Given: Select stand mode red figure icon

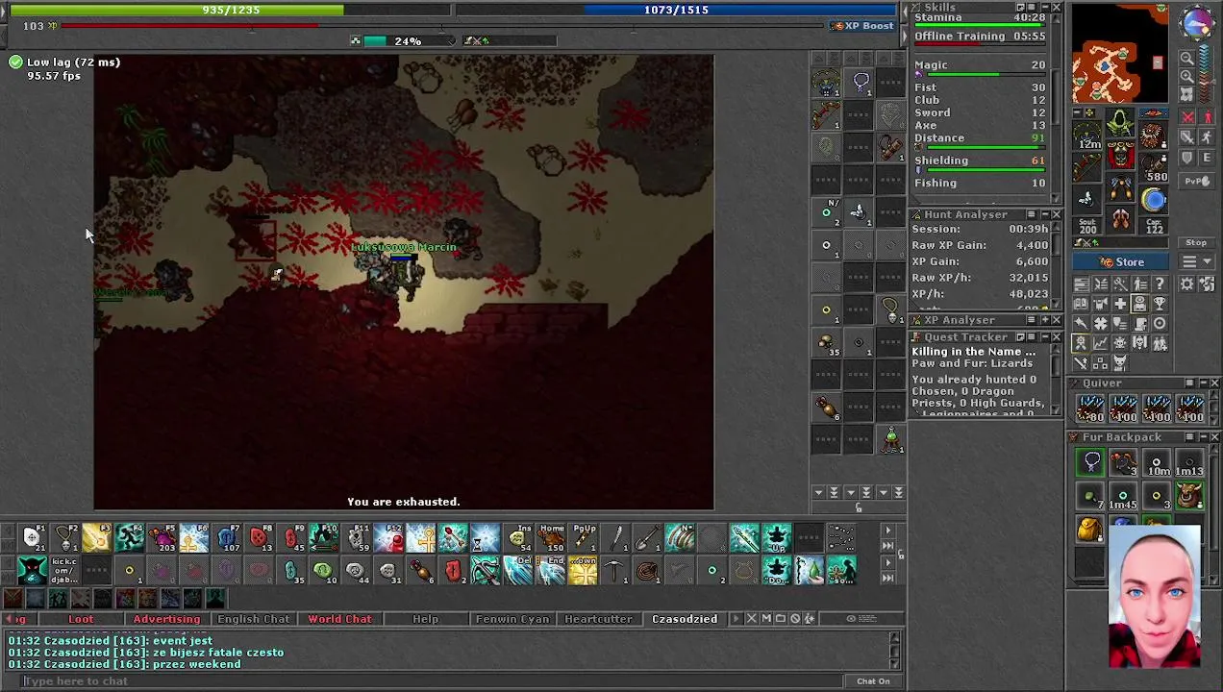Looking at the screenshot, I should point(1208,117).
